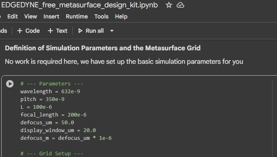This screenshot has width=277, height=157.
Task: Add a new Text cell
Action: tap(58, 31)
